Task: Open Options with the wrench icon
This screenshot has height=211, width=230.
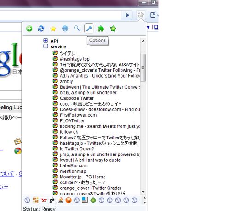Action: point(89,29)
